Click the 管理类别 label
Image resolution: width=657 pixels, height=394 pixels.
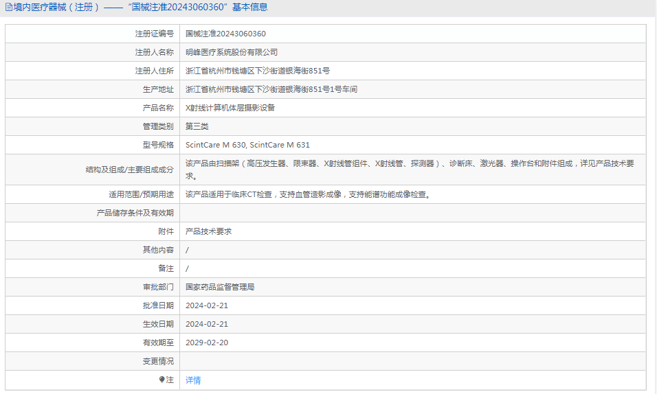tap(158, 126)
